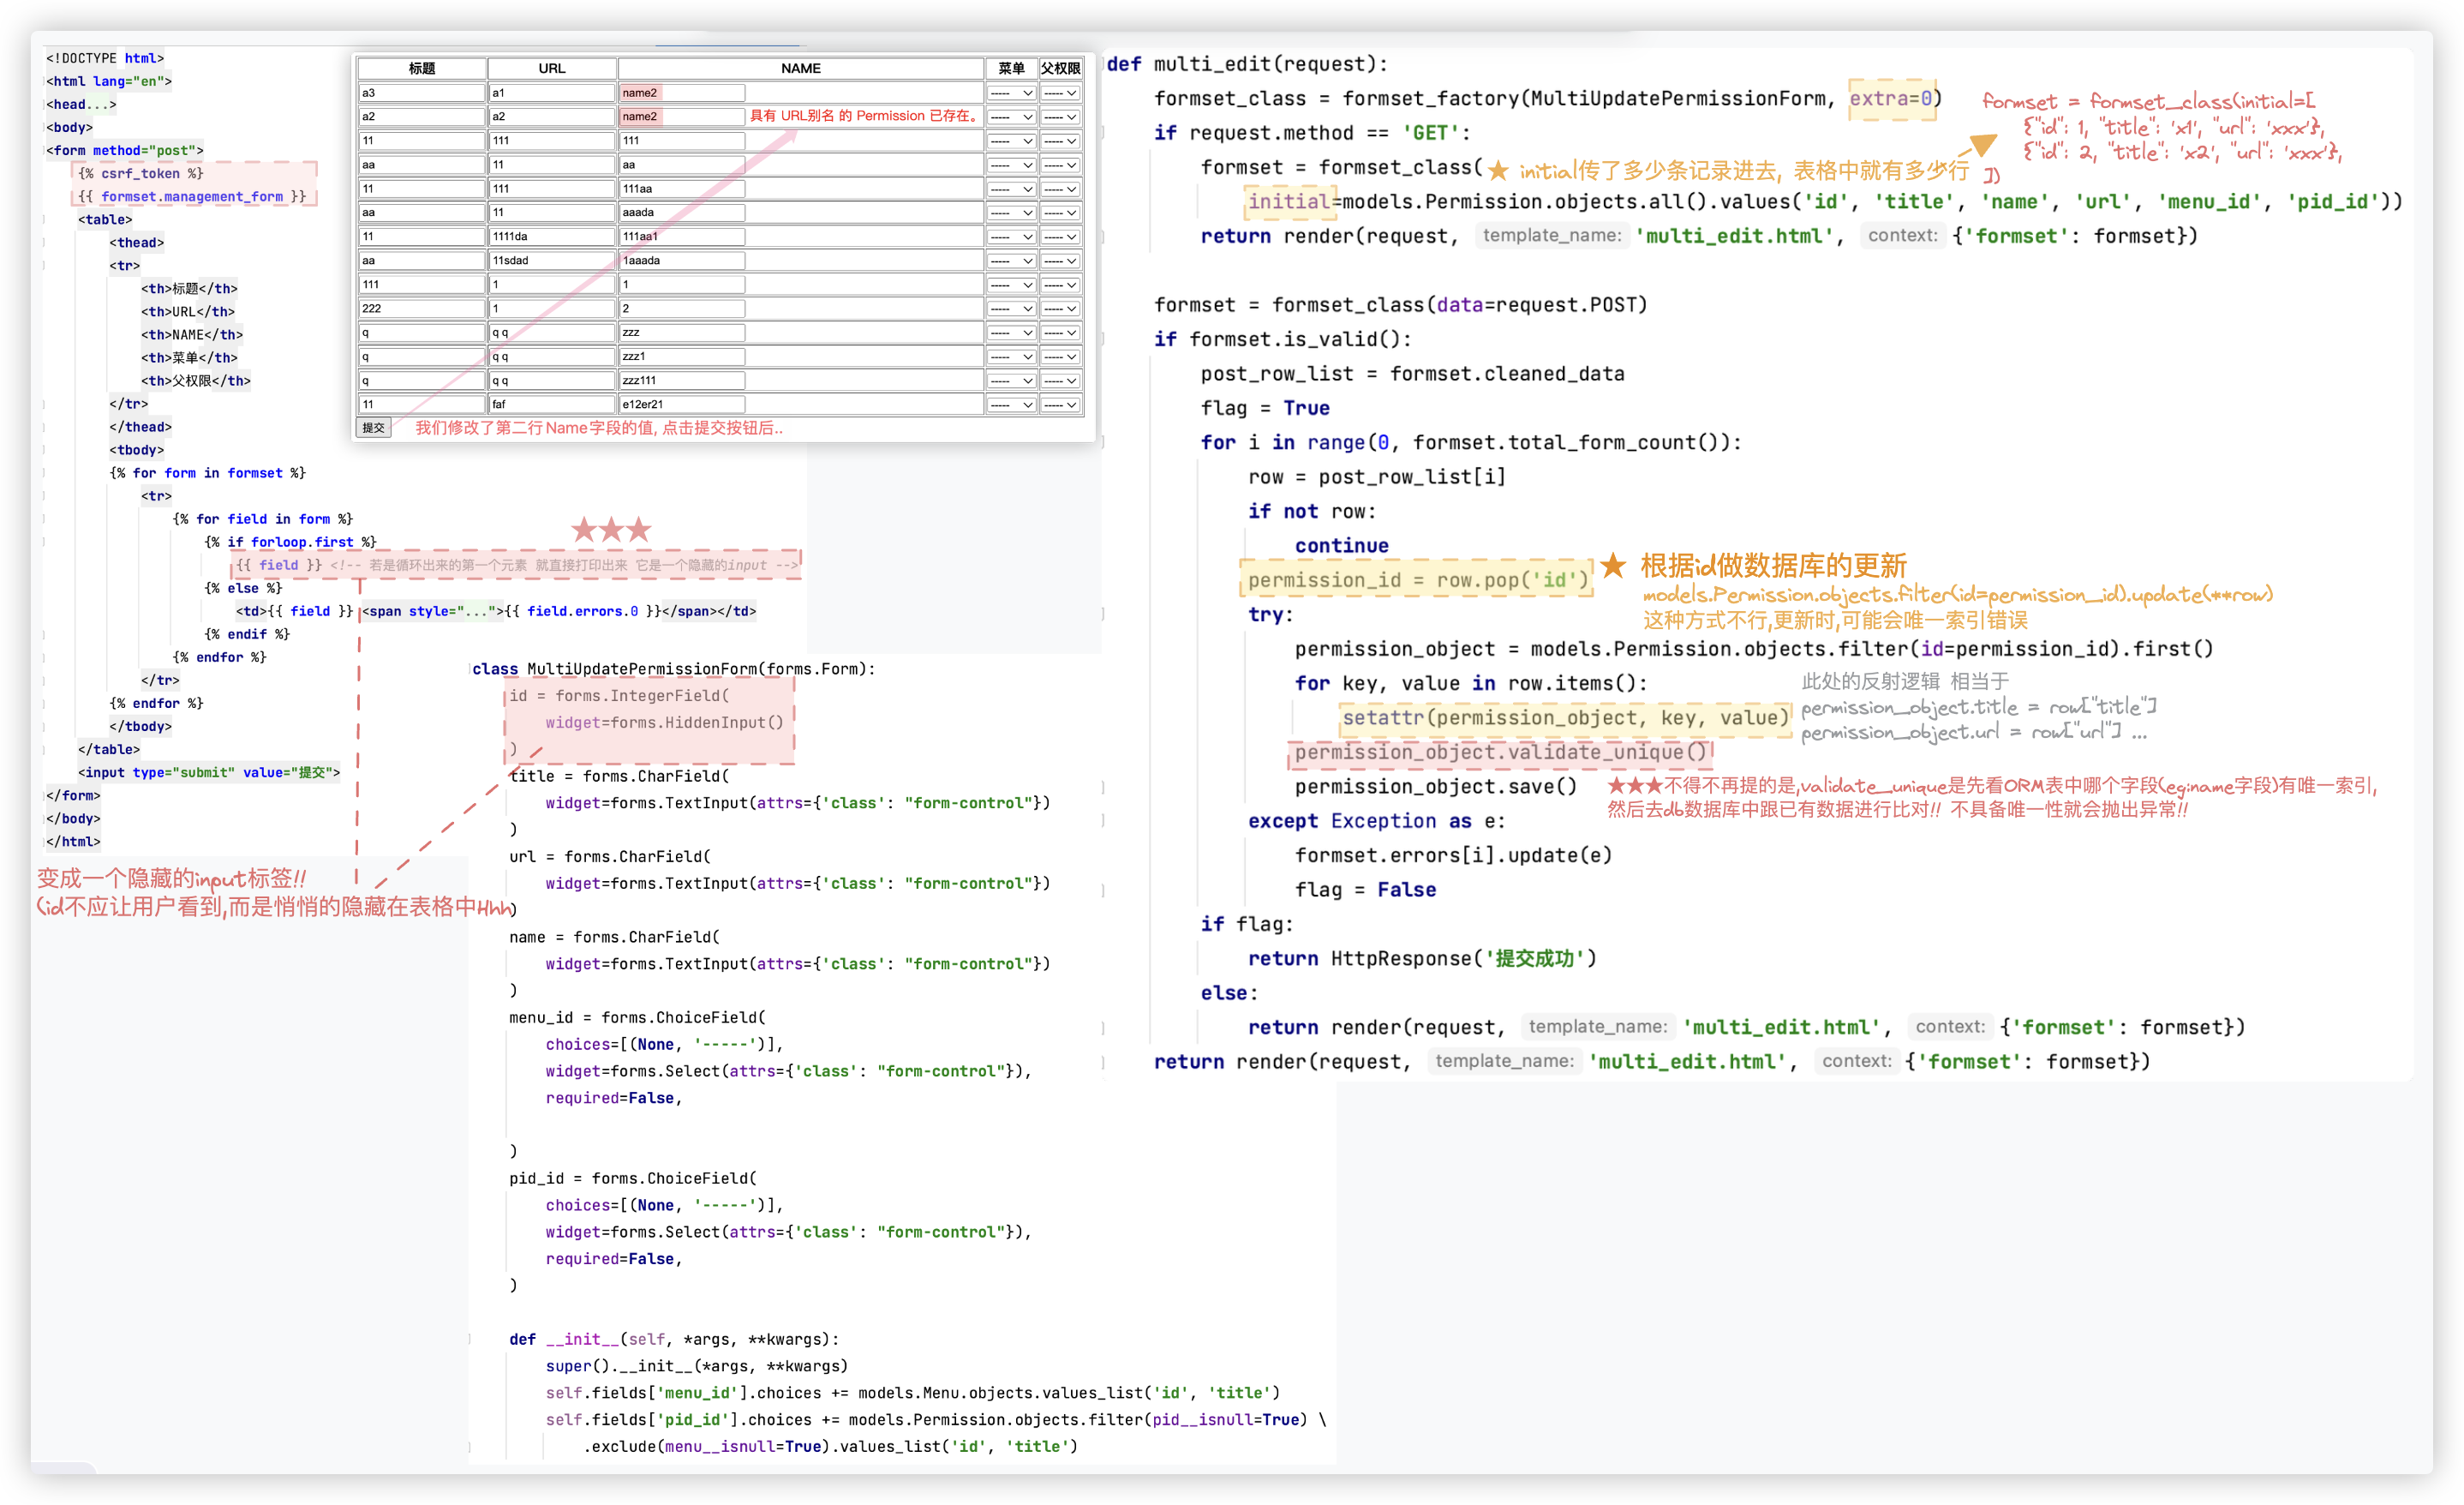This screenshot has width=2464, height=1505.
Task: Click 'permission_object.validate_unique()' highlighted line
Action: click(1499, 752)
